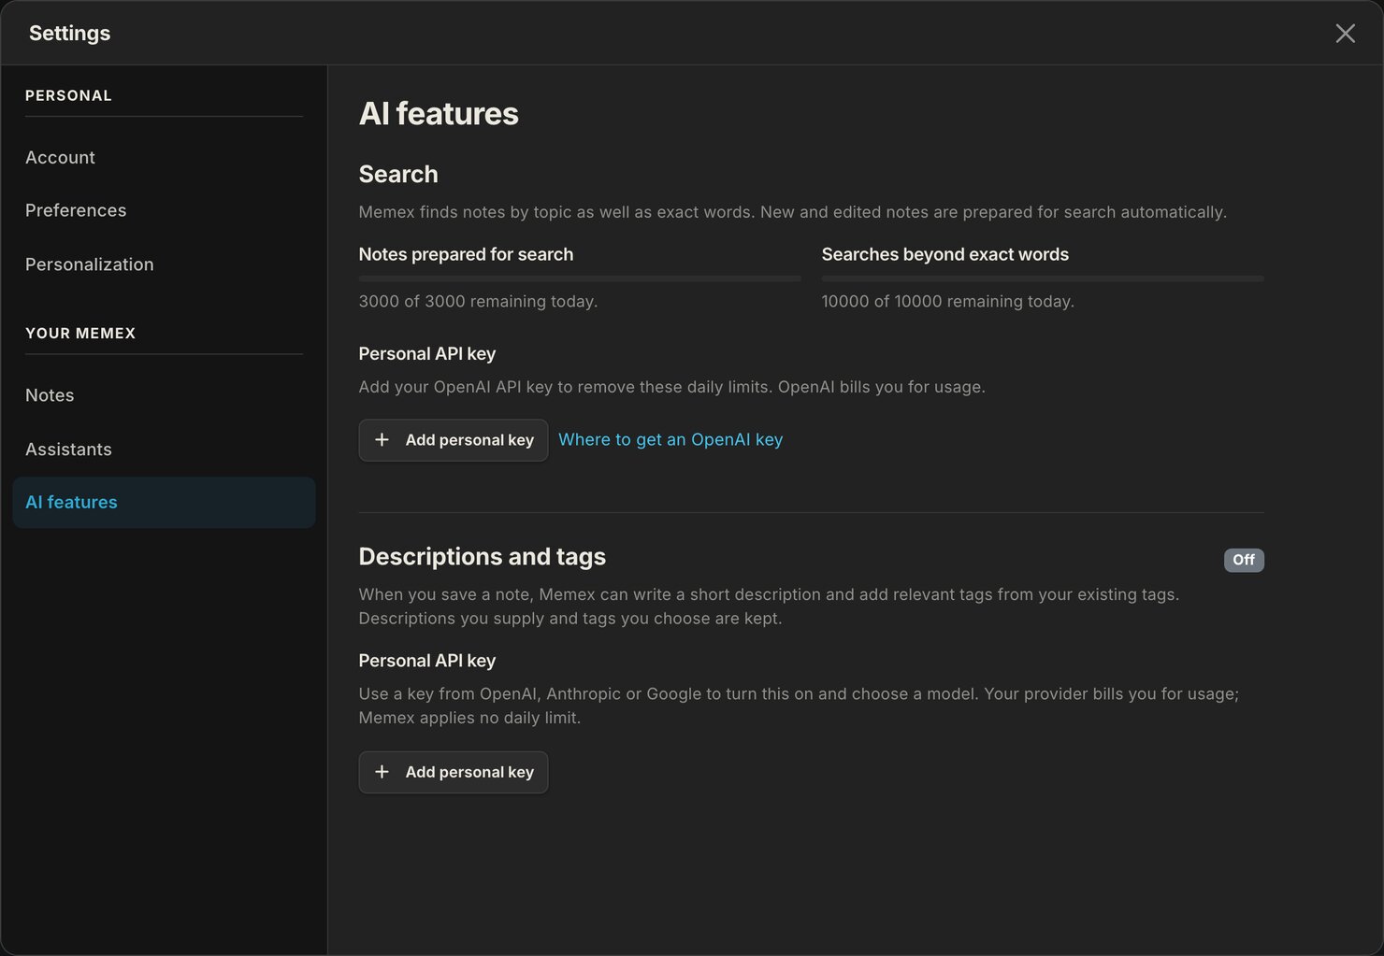Click the Search section heading
Image resolution: width=1384 pixels, height=956 pixels.
(x=398, y=175)
